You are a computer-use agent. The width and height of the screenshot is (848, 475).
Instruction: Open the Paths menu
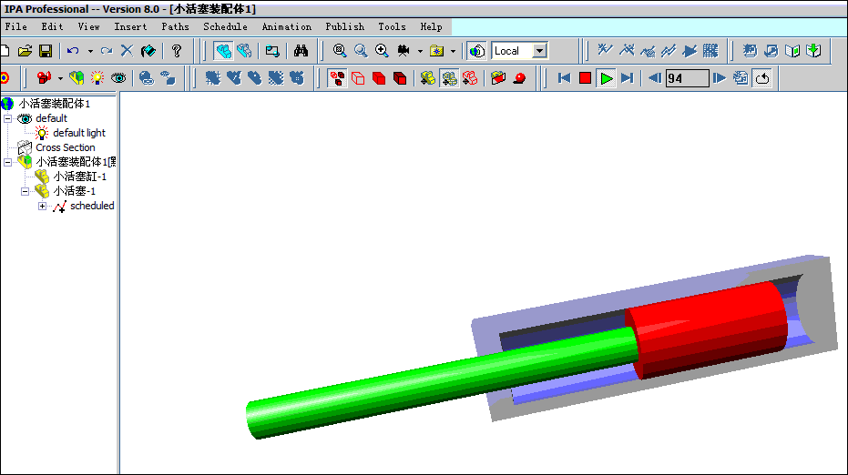(175, 26)
